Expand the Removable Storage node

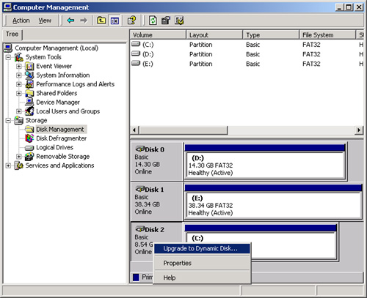pos(19,157)
